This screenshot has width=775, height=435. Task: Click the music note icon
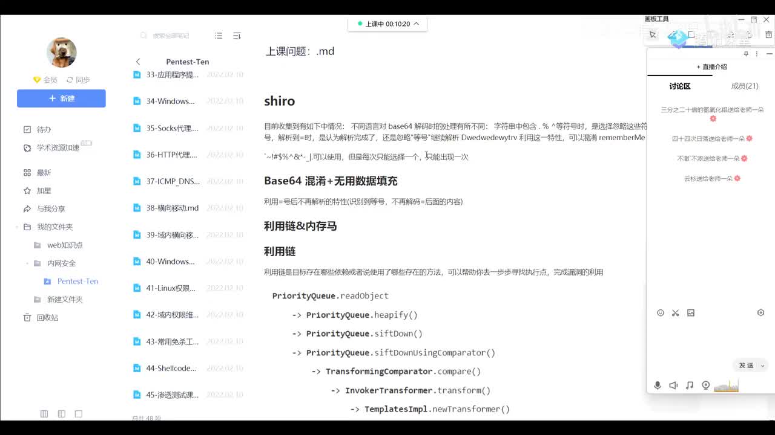690,385
